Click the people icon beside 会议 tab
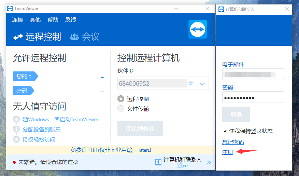The height and width of the screenshot is (176, 299). (74, 37)
